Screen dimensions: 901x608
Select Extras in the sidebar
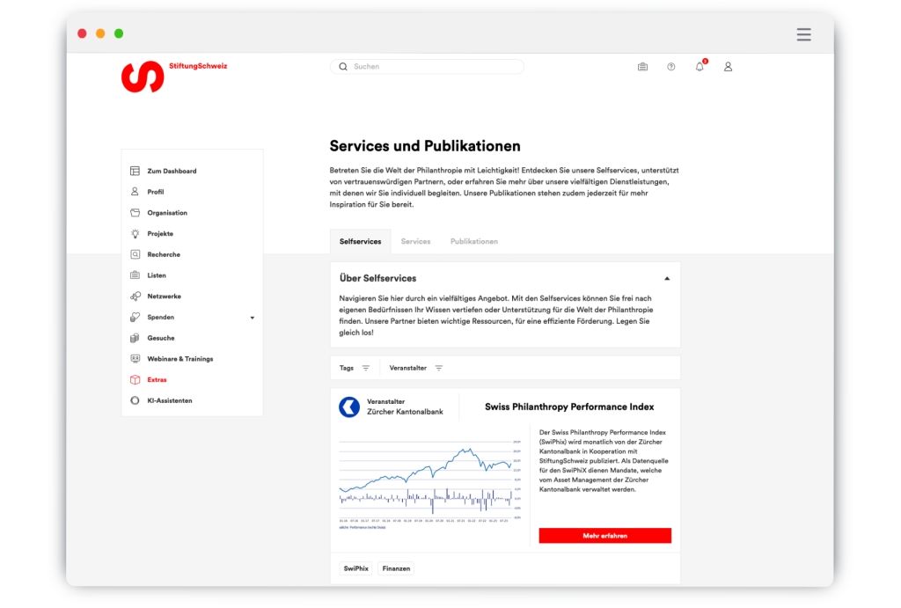[157, 380]
